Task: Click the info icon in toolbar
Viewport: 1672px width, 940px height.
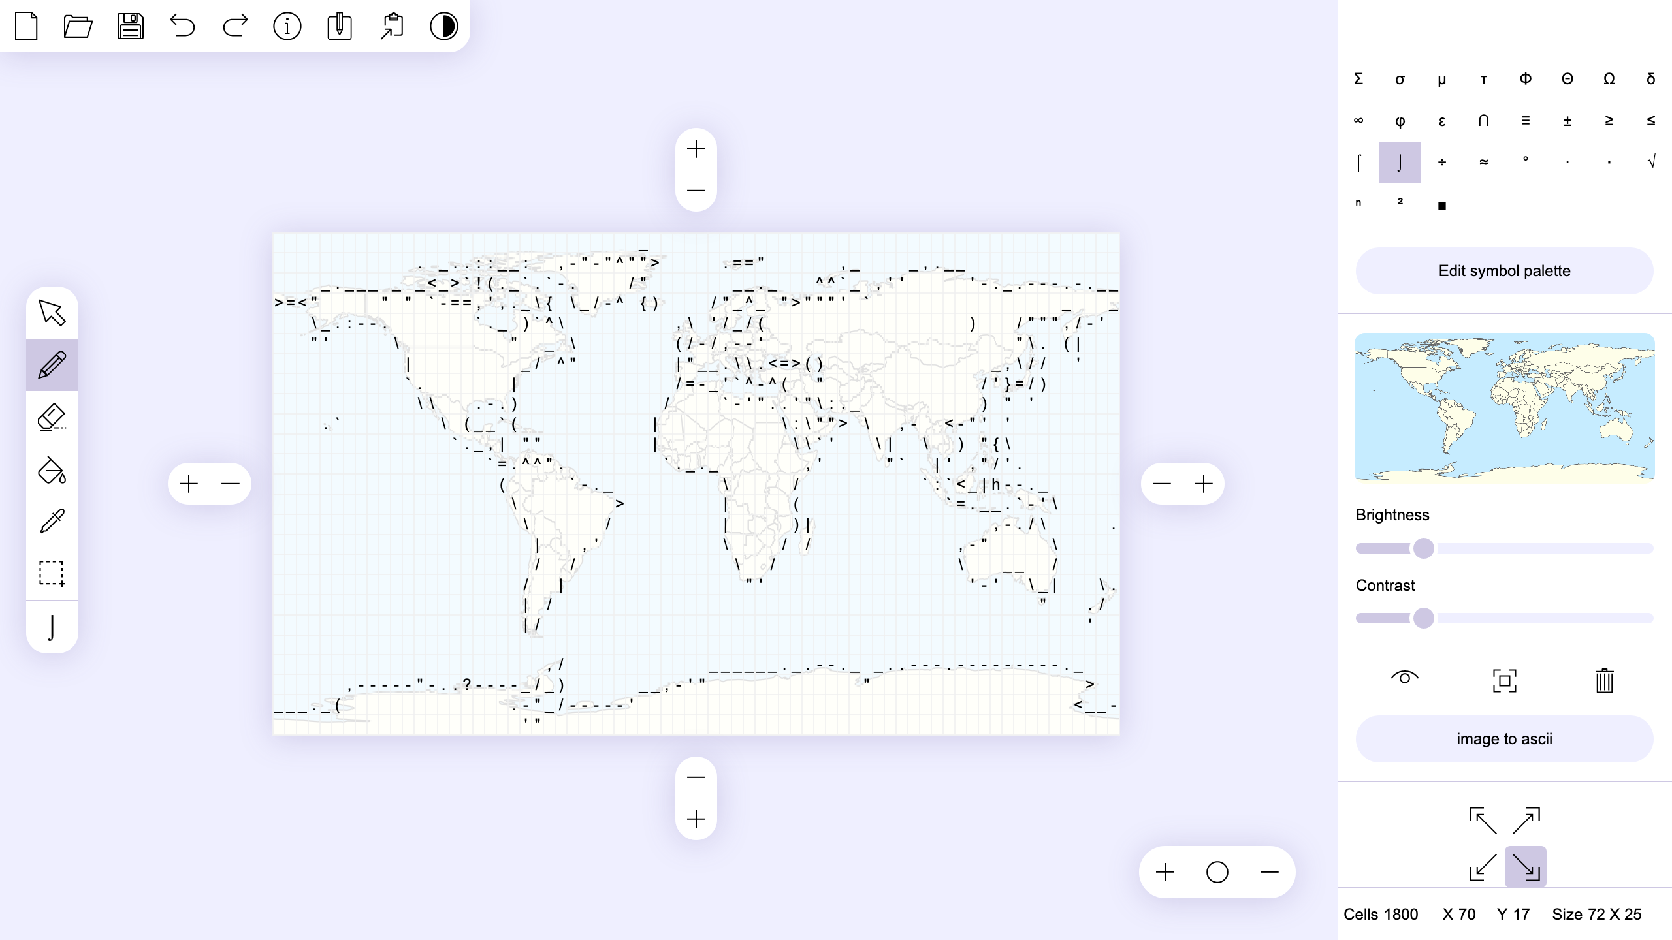Action: tap(286, 25)
